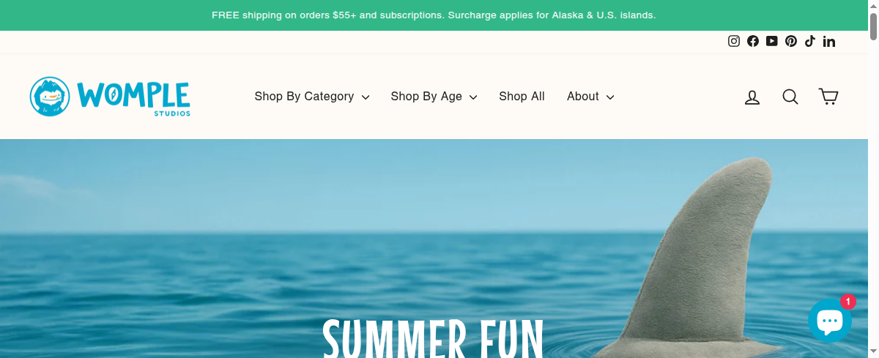Click the chat notification badge
The image size is (879, 358).
(x=848, y=301)
